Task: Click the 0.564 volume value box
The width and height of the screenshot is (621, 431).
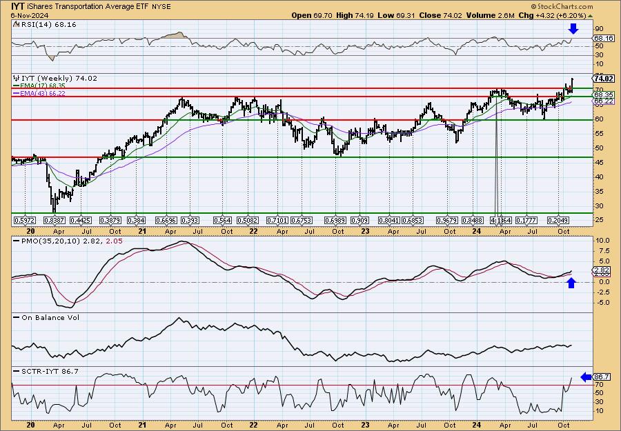Action: pos(222,220)
